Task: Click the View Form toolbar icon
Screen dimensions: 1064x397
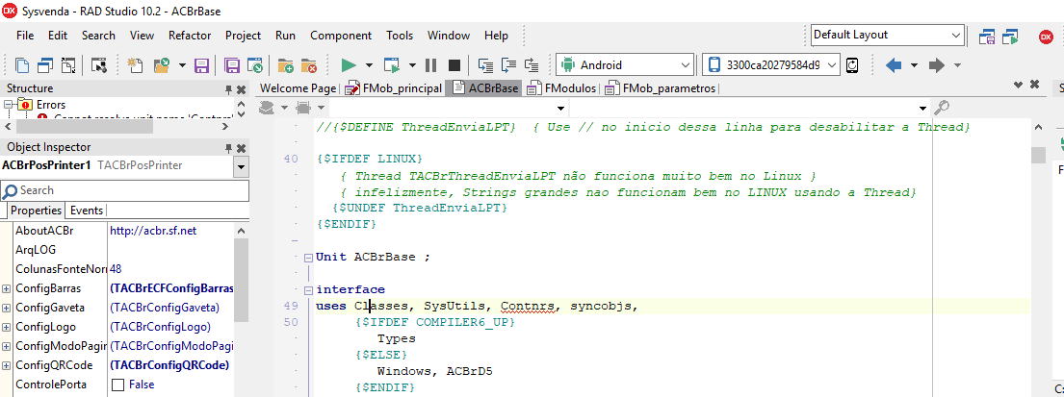Action: pyautogui.click(x=45, y=65)
